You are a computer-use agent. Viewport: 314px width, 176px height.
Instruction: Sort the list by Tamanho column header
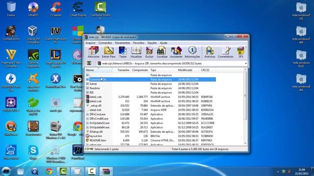[121, 70]
